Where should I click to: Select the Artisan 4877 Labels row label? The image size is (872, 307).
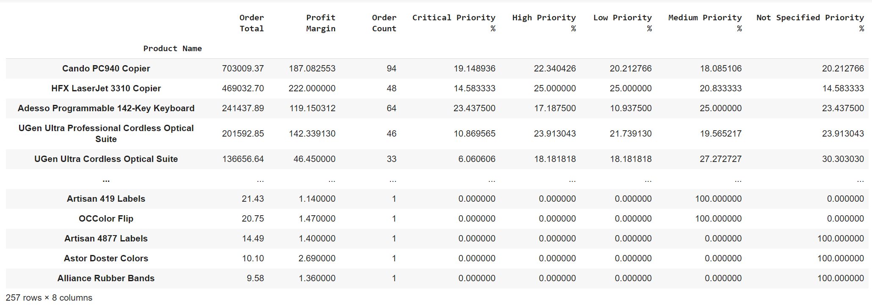tap(106, 238)
